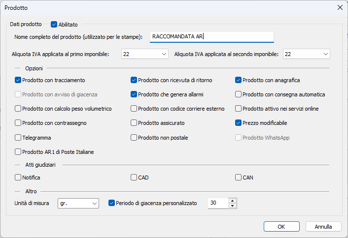
Task: Uncheck Prezzo modificabile checkbox
Action: (238, 123)
